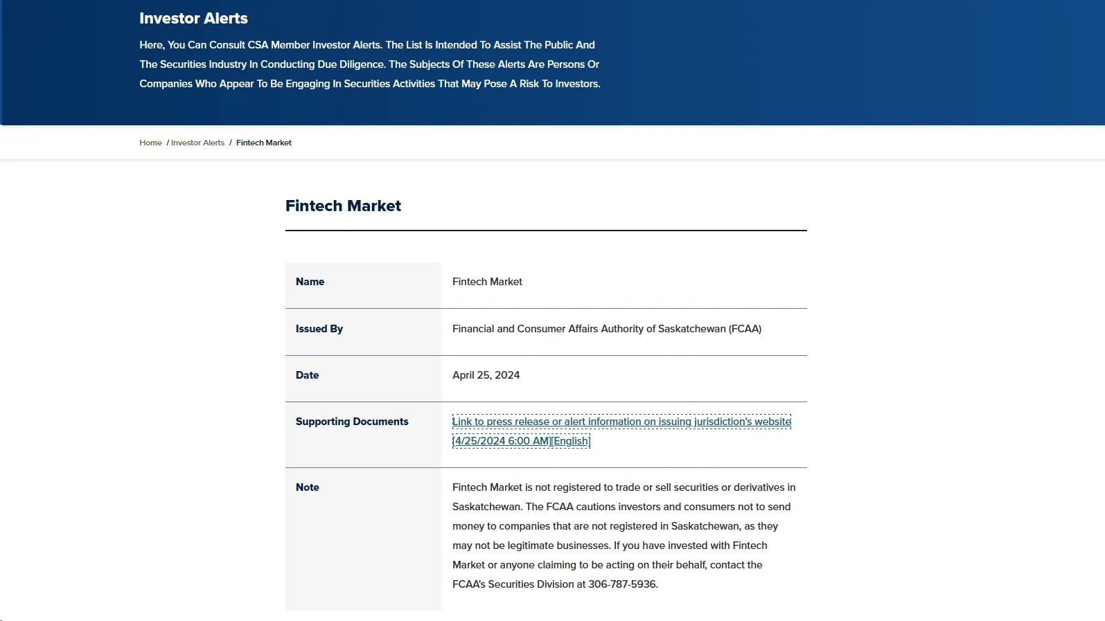This screenshot has width=1105, height=621.
Task: Click the Investor Alerts banner heading
Action: tap(193, 19)
